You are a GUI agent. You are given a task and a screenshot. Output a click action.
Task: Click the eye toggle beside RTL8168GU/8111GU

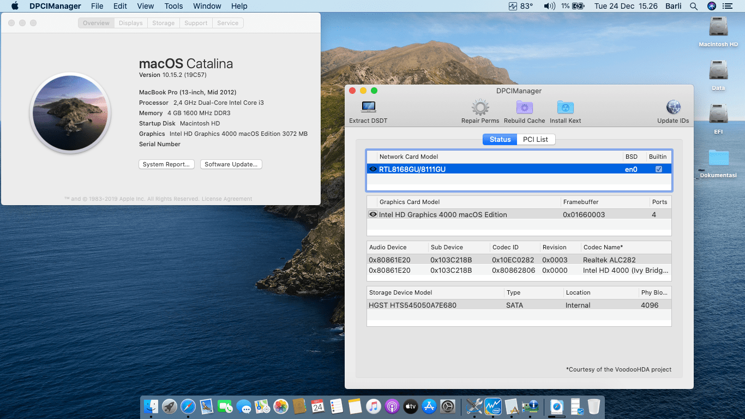pyautogui.click(x=373, y=169)
